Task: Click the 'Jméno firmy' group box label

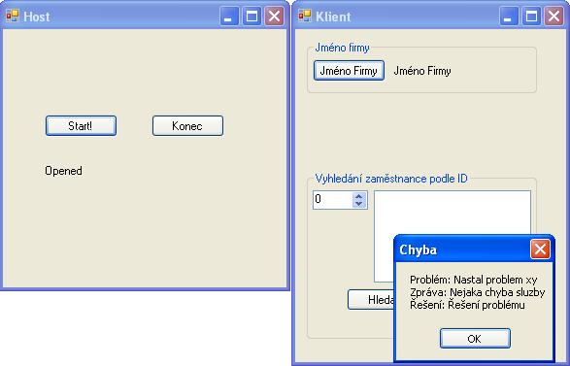Action: [x=342, y=48]
